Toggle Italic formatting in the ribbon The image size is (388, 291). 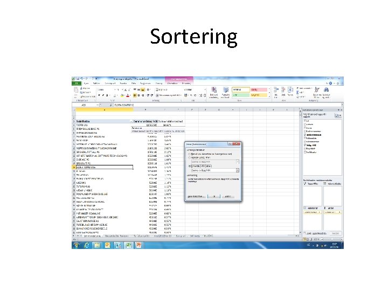point(103,95)
